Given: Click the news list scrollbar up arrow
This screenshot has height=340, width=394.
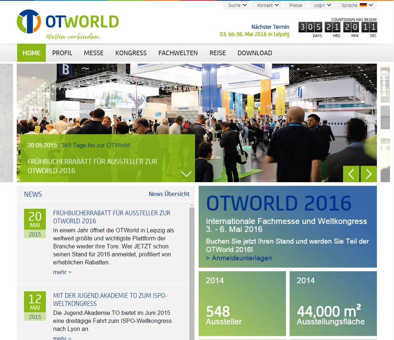Looking at the screenshot, I should [x=192, y=205].
